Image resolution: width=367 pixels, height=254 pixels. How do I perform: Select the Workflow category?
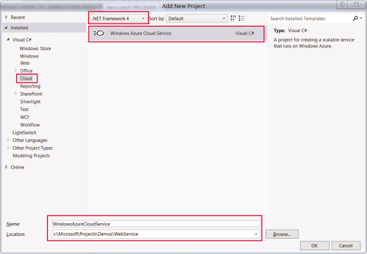30,125
